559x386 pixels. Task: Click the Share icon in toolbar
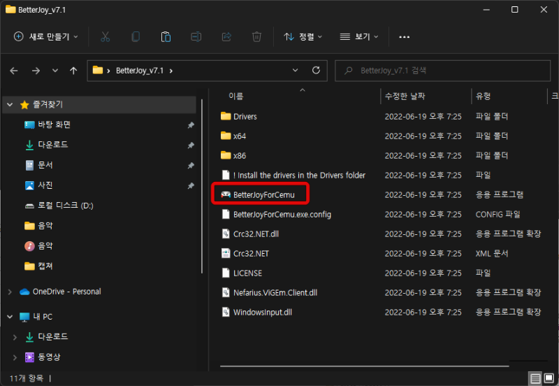click(226, 37)
